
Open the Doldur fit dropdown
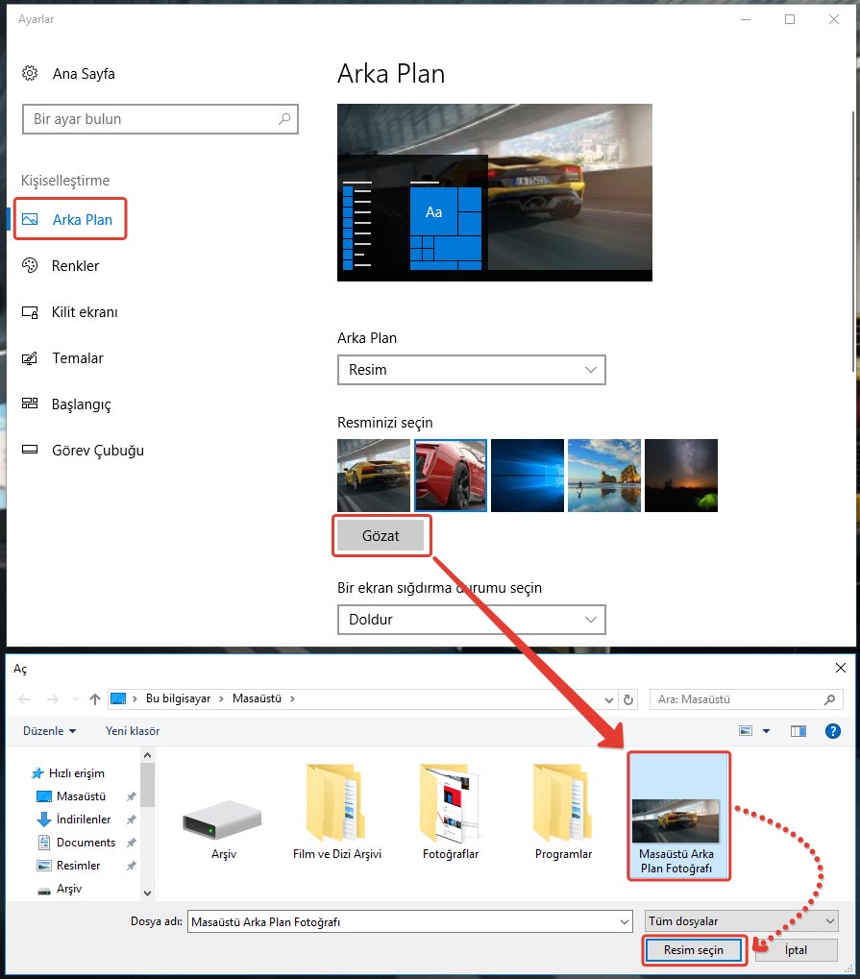[471, 620]
